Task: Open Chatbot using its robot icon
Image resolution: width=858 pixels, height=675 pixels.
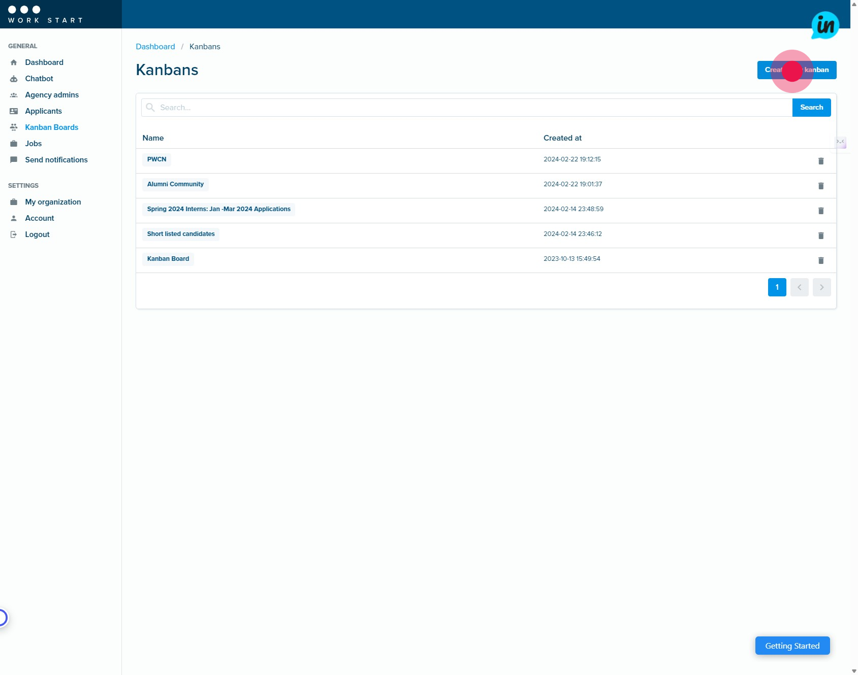Action: [x=13, y=79]
